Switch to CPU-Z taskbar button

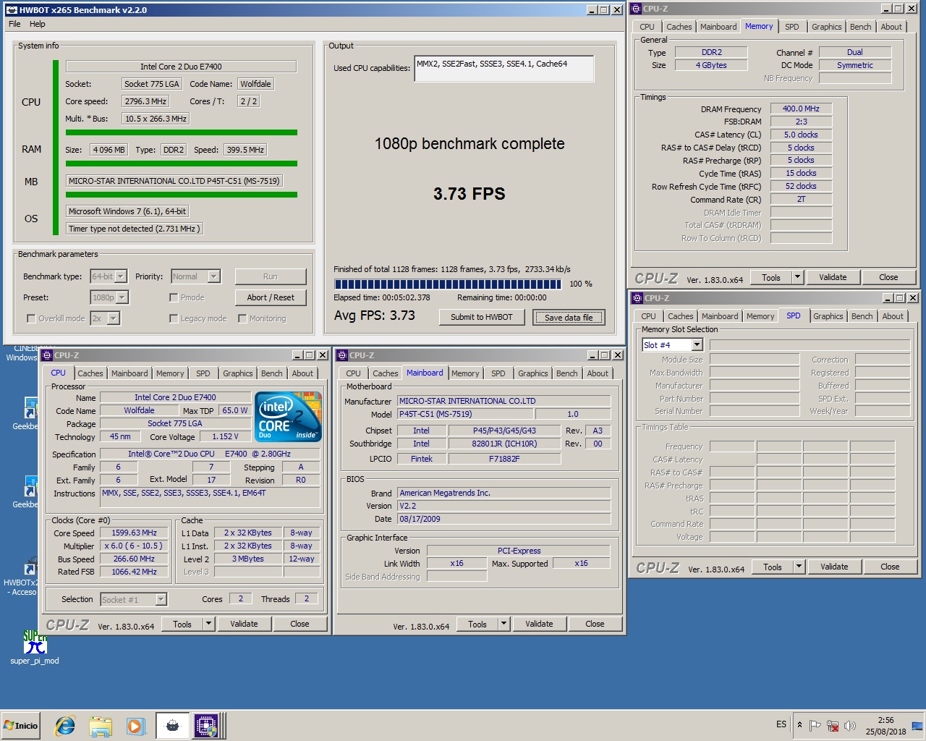point(206,726)
